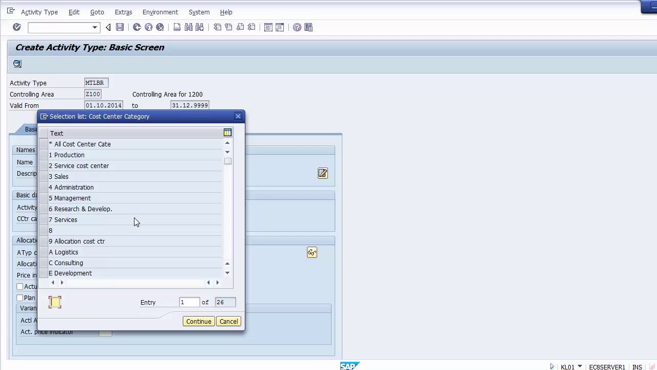The height and width of the screenshot is (370, 657).
Task: Select row '* All Cost Center Cate'
Action: pos(135,144)
